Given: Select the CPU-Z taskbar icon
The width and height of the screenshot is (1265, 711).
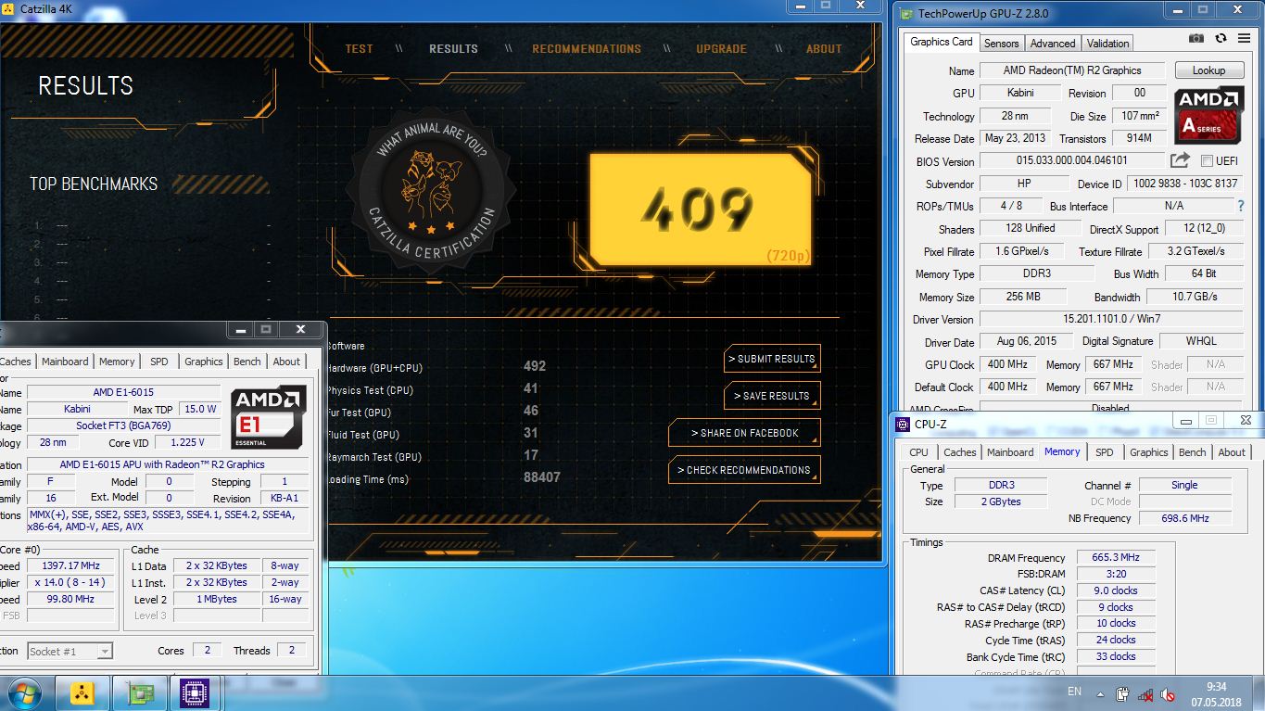Looking at the screenshot, I should pos(195,692).
